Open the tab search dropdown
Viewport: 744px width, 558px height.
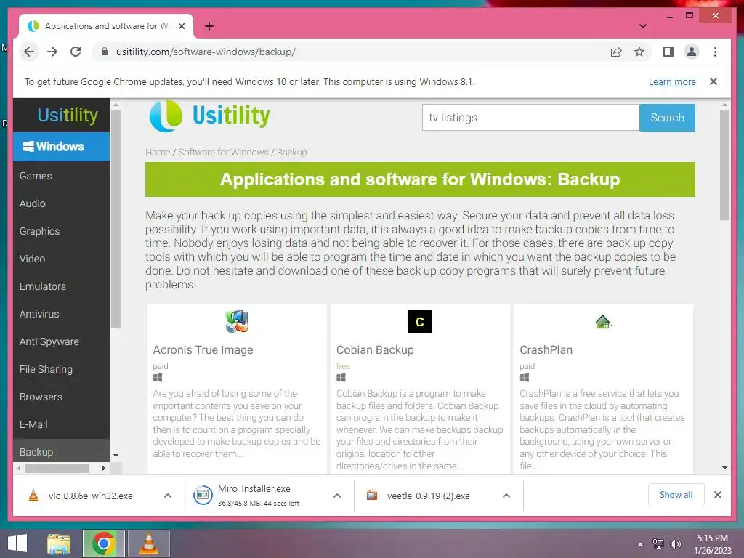point(642,26)
